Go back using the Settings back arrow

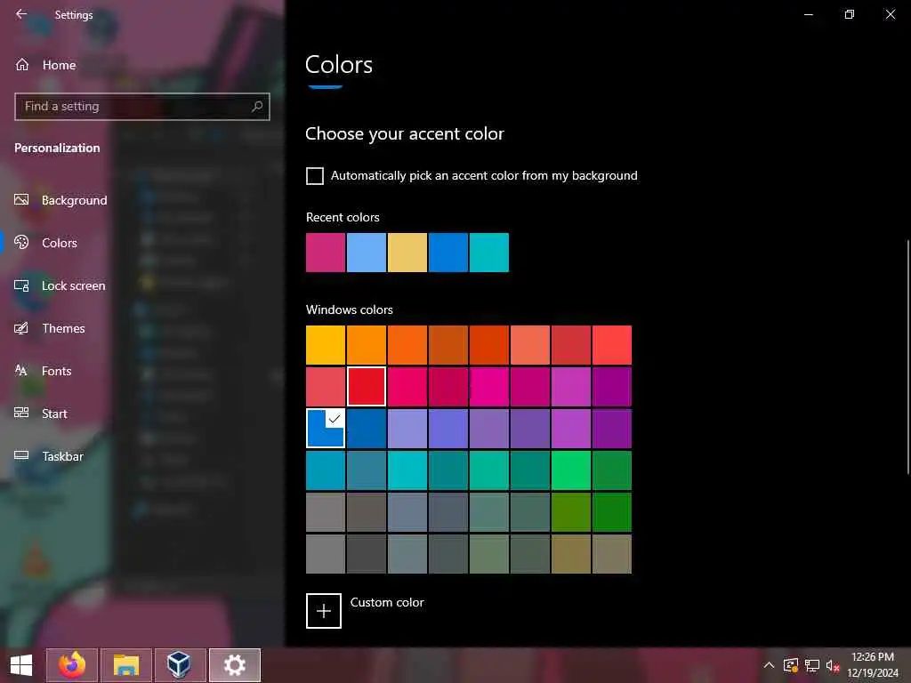coord(21,14)
